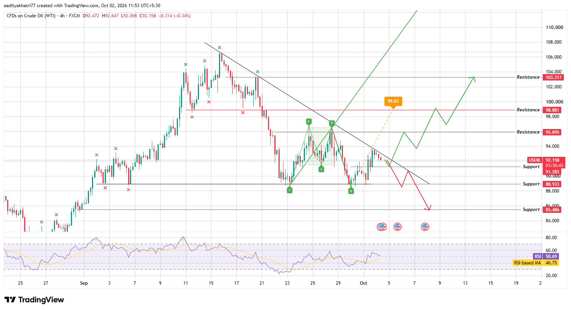Select the green wave marker numbered 4

point(332,123)
